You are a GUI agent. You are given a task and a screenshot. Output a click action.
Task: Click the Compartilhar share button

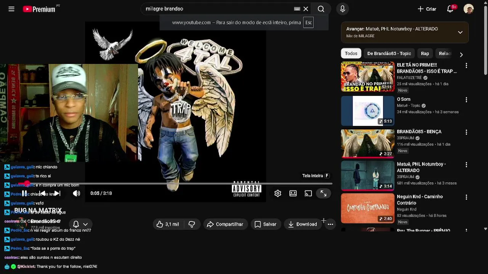point(225,225)
